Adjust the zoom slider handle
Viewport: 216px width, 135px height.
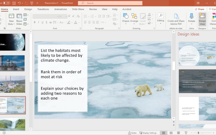[x=198, y=133]
